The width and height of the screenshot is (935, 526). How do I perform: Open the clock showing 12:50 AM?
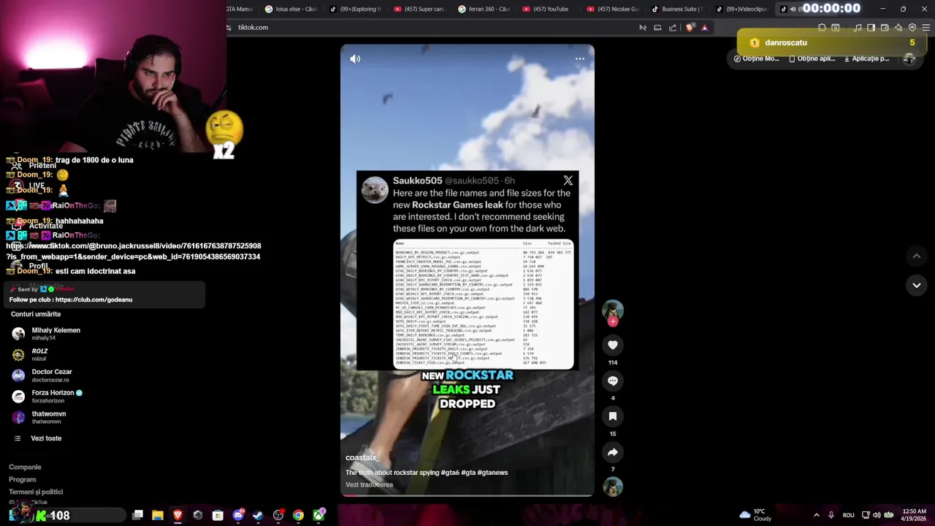915,515
